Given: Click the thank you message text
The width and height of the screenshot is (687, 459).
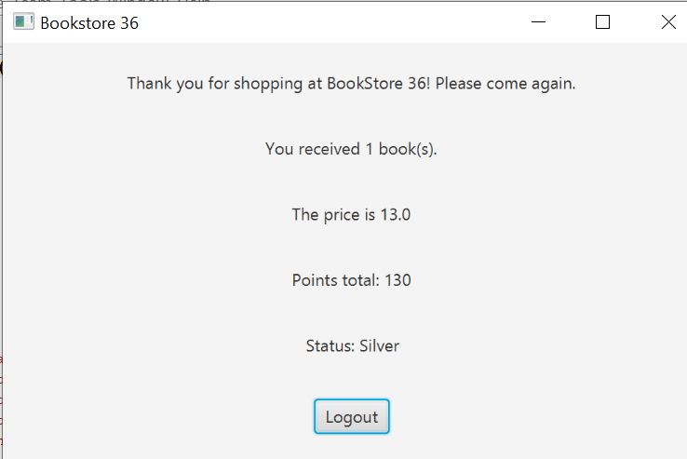Looking at the screenshot, I should tap(351, 84).
